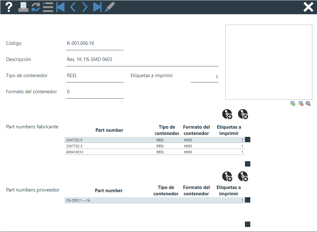Remove the selected manufacturer part number

pos(243,114)
